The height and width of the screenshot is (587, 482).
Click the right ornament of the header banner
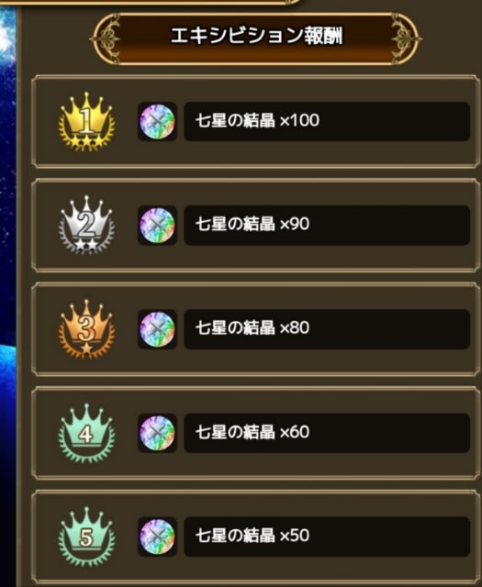[406, 39]
